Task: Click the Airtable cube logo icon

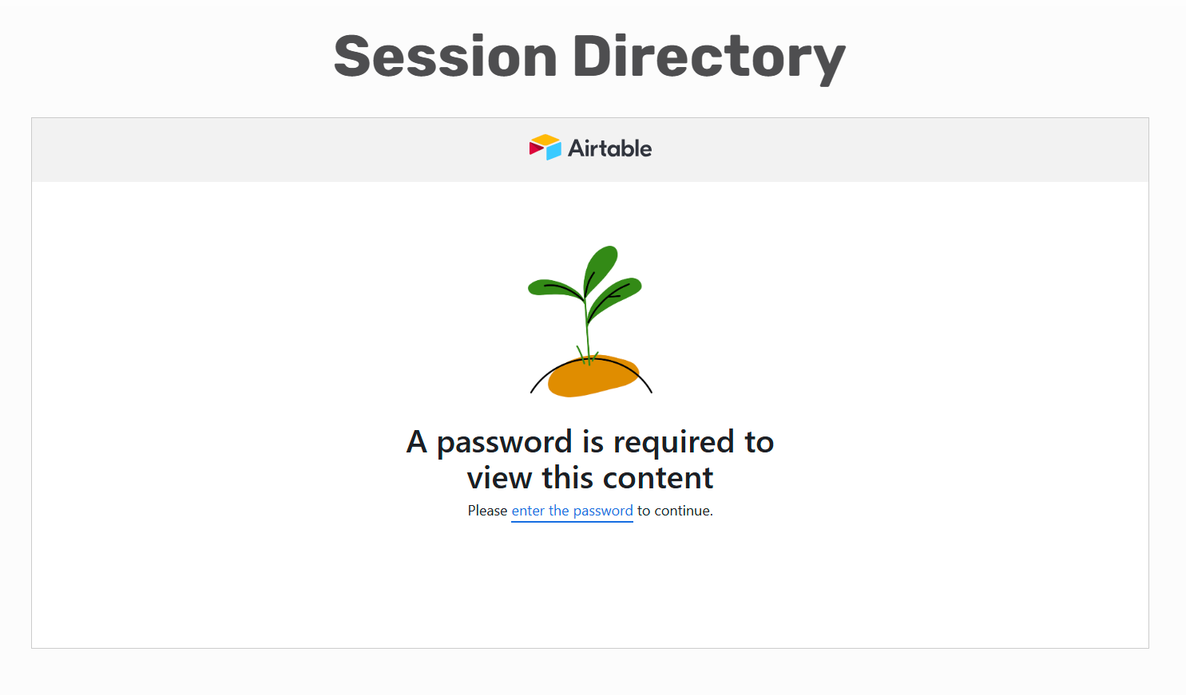Action: tap(545, 148)
